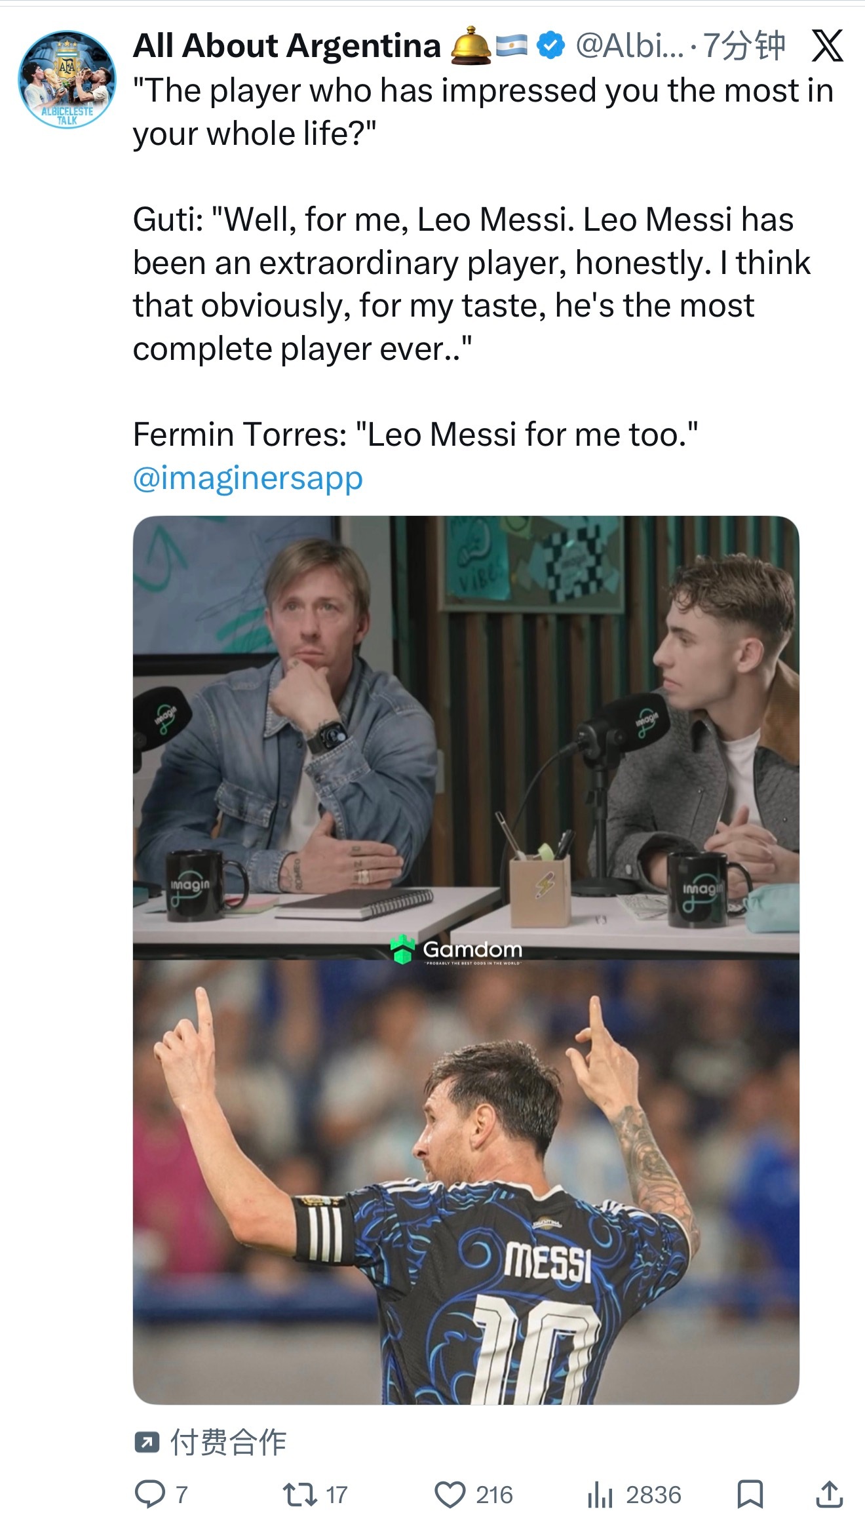
Task: Open the X logo icon
Action: click(827, 47)
